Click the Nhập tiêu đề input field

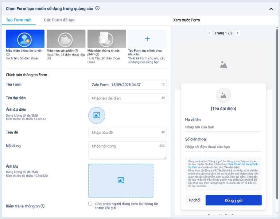point(124,132)
